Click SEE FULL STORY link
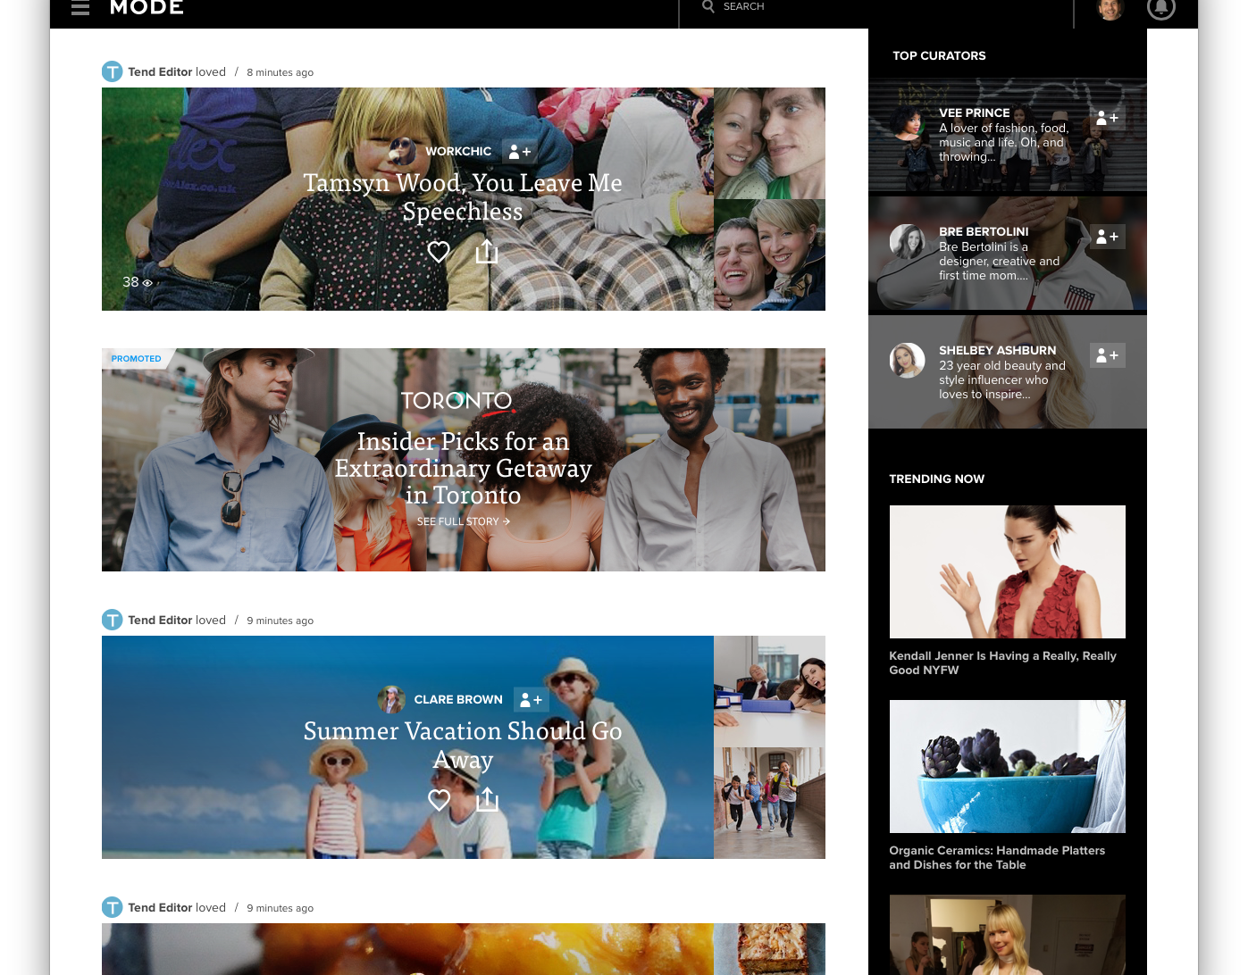Screen dimensions: 1248x975 pos(463,521)
